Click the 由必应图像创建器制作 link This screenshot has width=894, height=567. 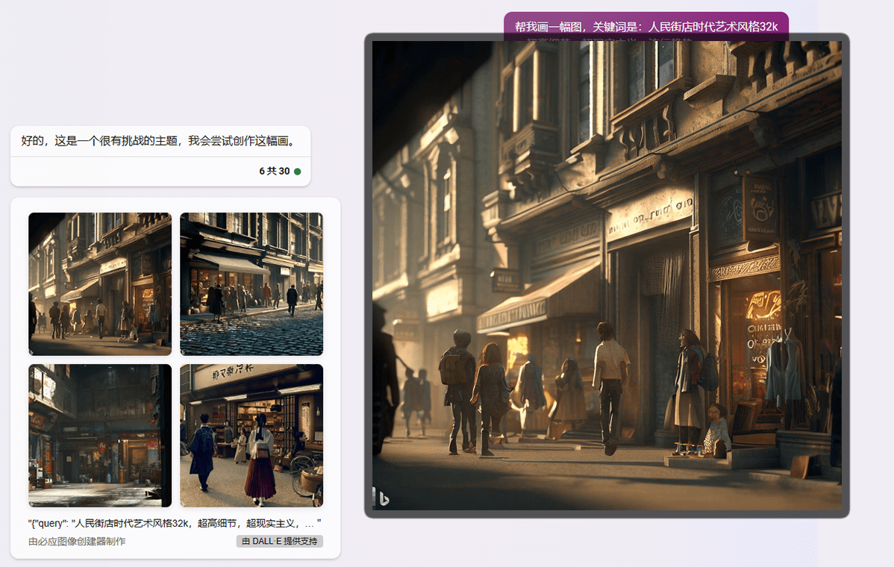[x=77, y=542]
